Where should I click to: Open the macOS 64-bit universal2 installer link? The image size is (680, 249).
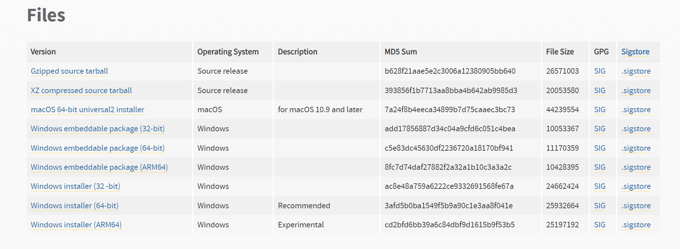(x=87, y=109)
